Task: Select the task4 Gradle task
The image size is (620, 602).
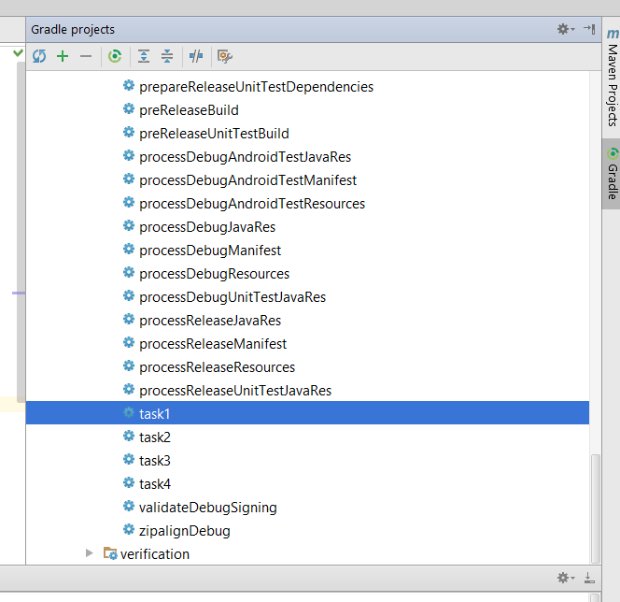Action: click(155, 483)
